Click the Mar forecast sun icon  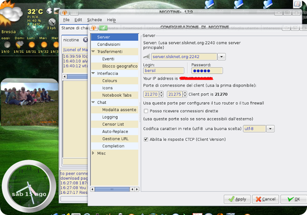pos(44,45)
